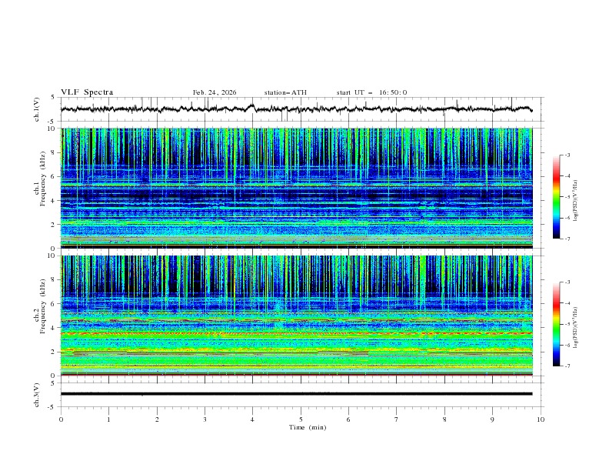Click inside the ch.1 spectrogram panel

click(300, 187)
